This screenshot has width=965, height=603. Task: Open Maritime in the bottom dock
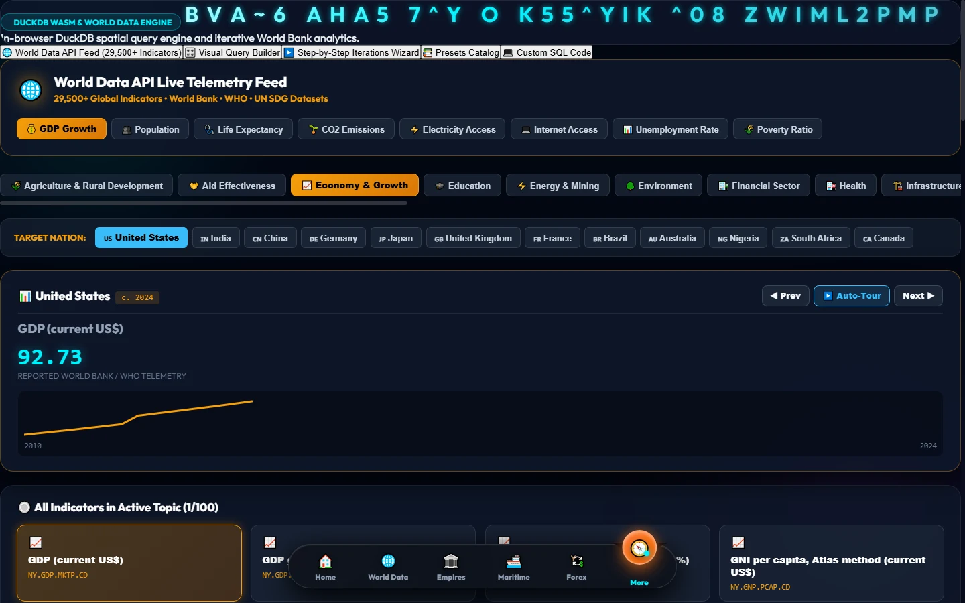[514, 567]
